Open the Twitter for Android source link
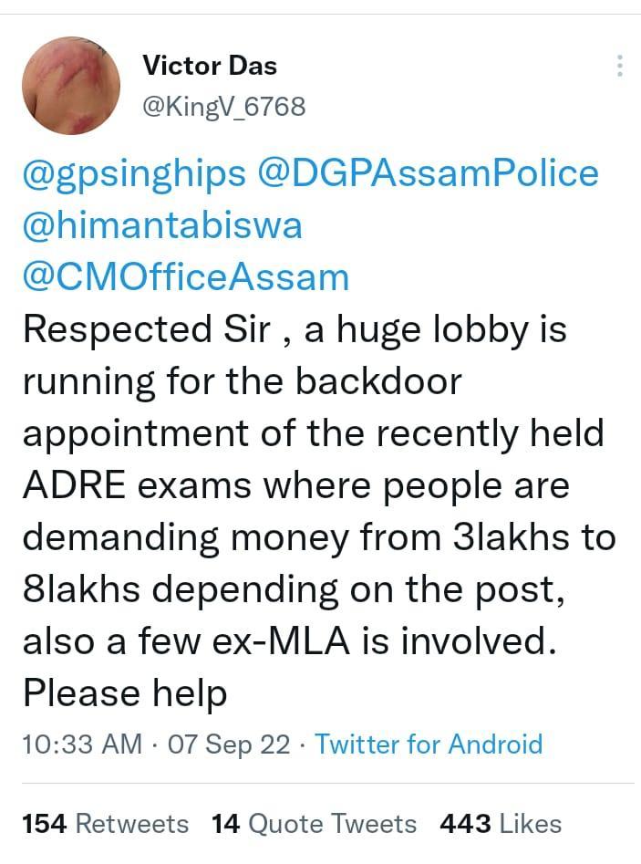Viewport: 641px width, 864px height. 429,744
